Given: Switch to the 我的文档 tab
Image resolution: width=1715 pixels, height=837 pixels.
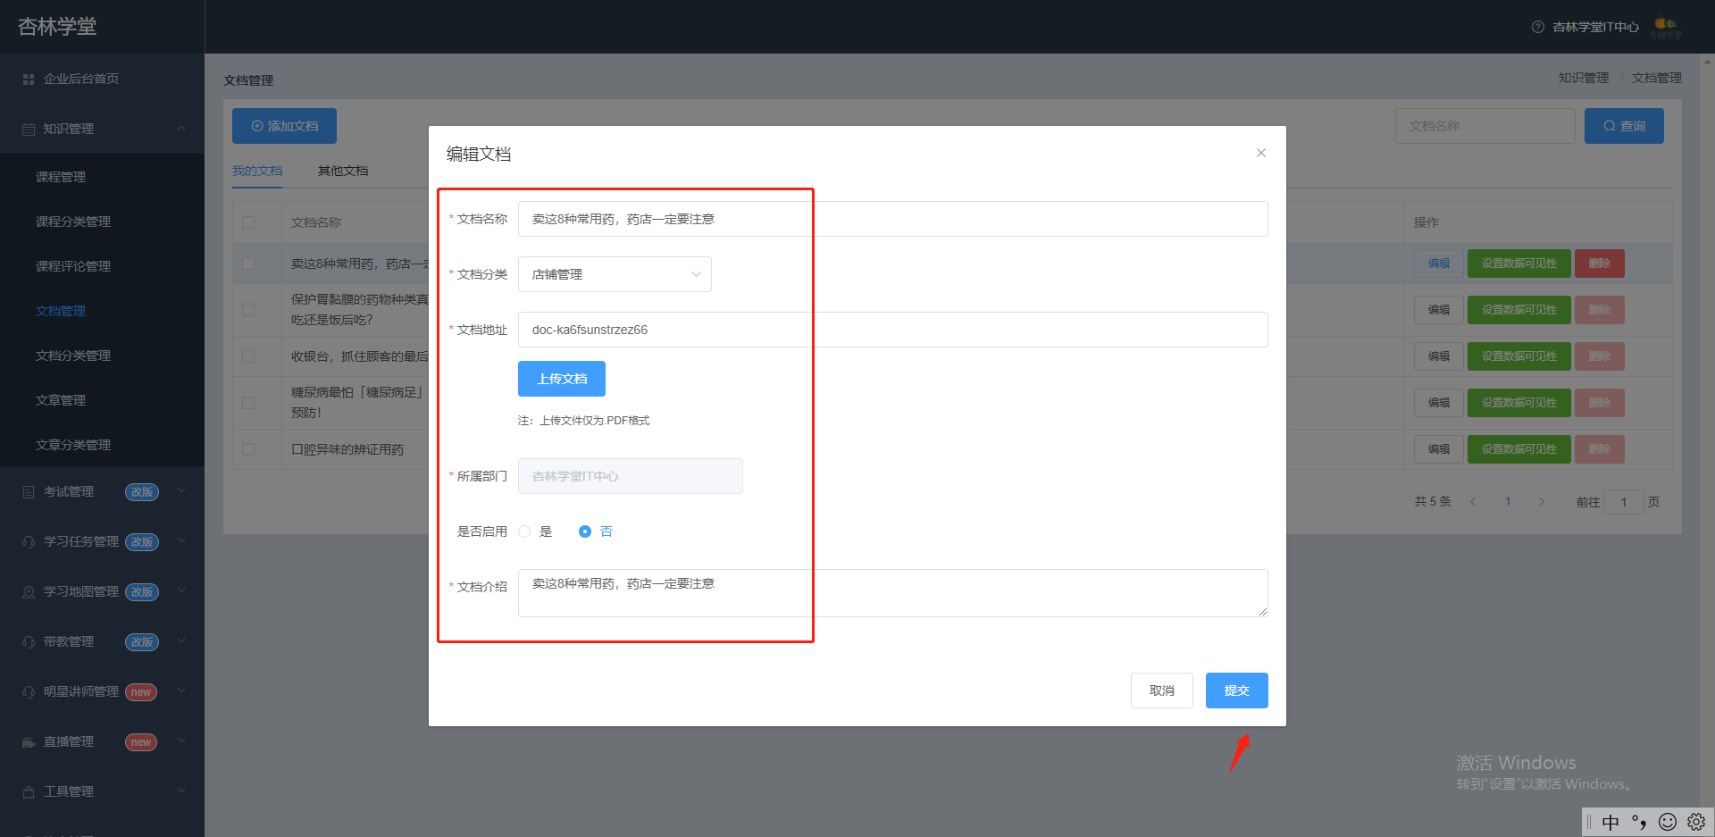Looking at the screenshot, I should pyautogui.click(x=257, y=171).
